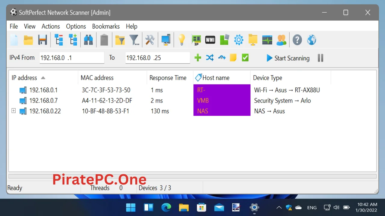Click the globe web icon
Viewport: 385px width, 216px height.
[x=312, y=40]
